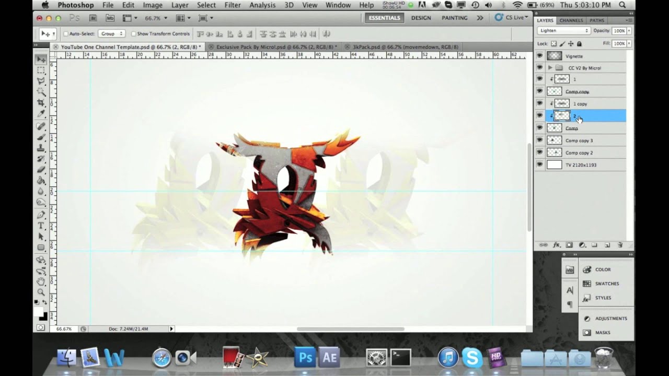Switch to the Channels tab
This screenshot has height=376, width=669.
coord(571,20)
